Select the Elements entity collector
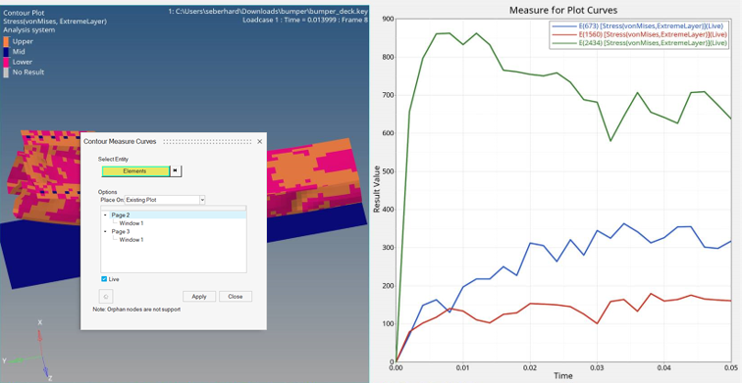This screenshot has height=383, width=742. [135, 171]
